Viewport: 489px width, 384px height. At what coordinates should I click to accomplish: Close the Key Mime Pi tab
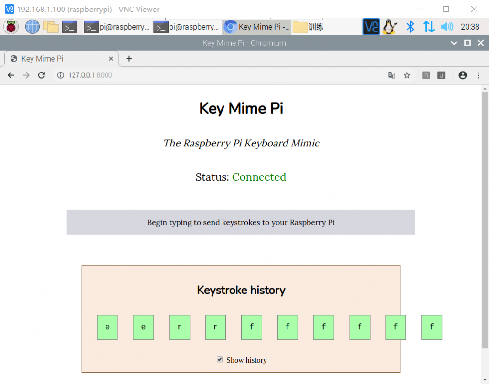(x=111, y=59)
